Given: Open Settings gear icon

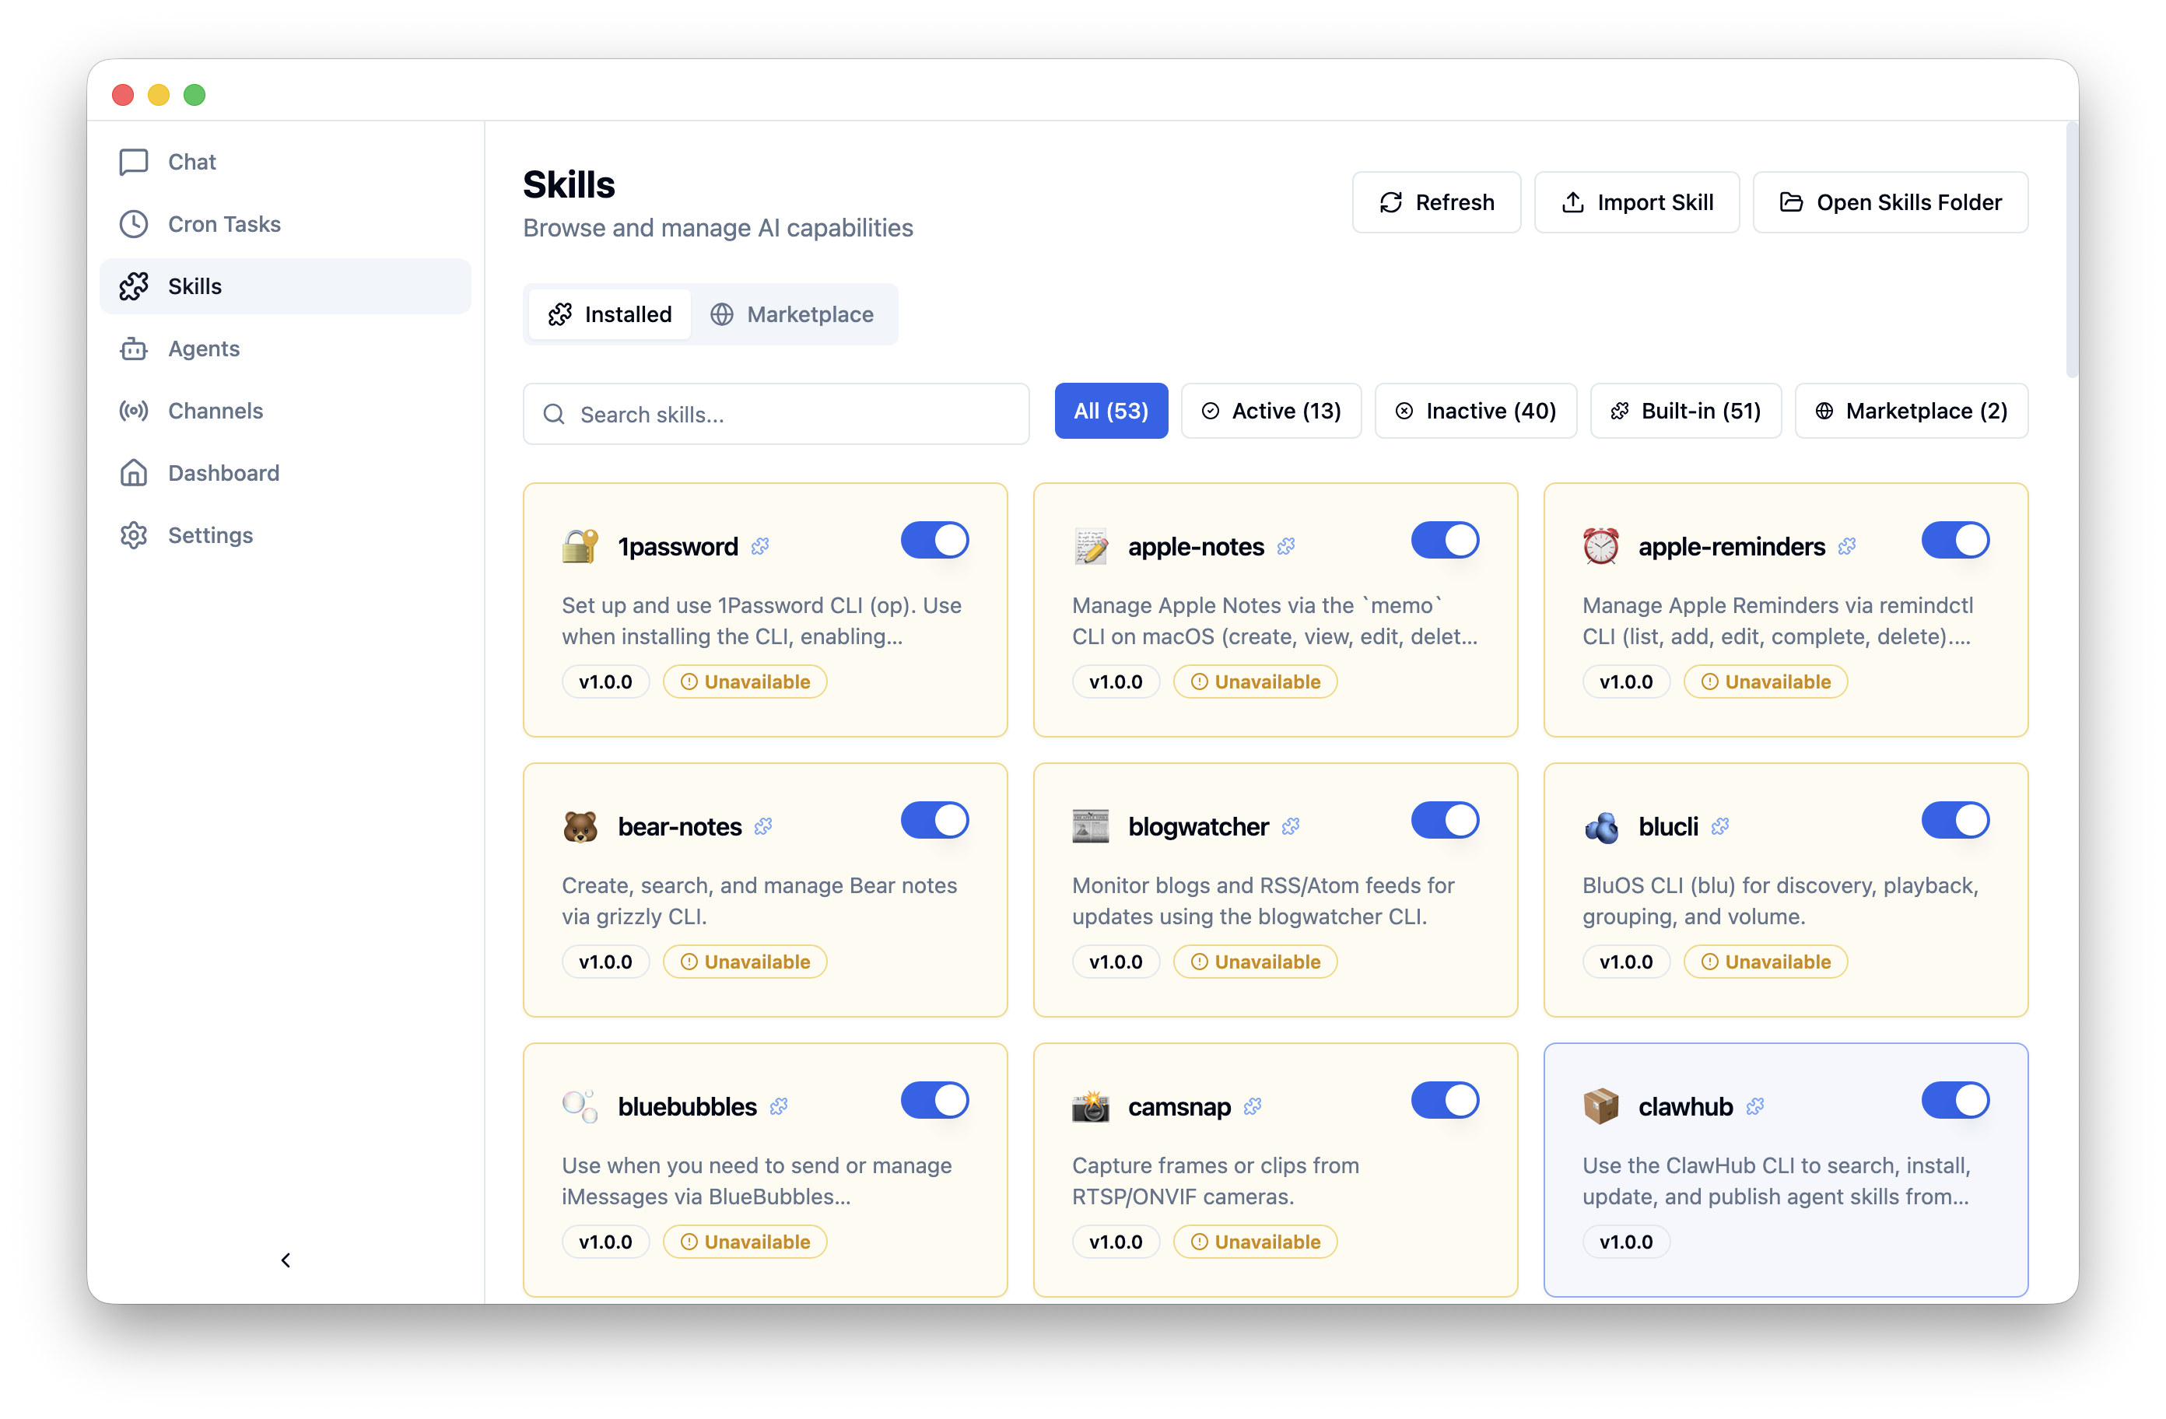Looking at the screenshot, I should click(134, 535).
